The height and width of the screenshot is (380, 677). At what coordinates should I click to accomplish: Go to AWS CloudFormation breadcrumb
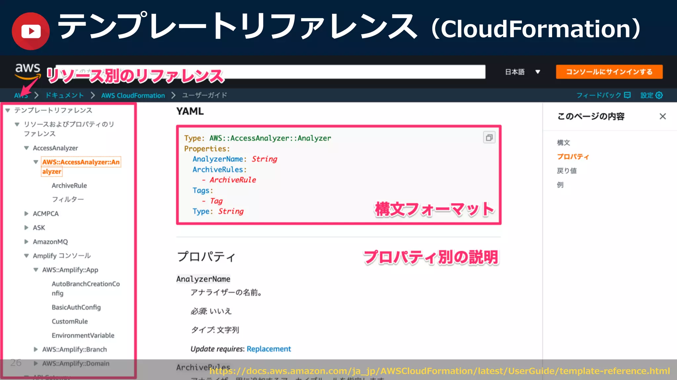coord(133,95)
